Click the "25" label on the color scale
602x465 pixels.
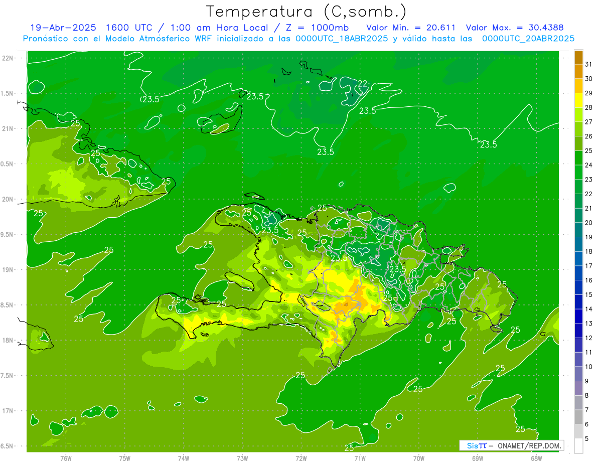click(x=589, y=150)
